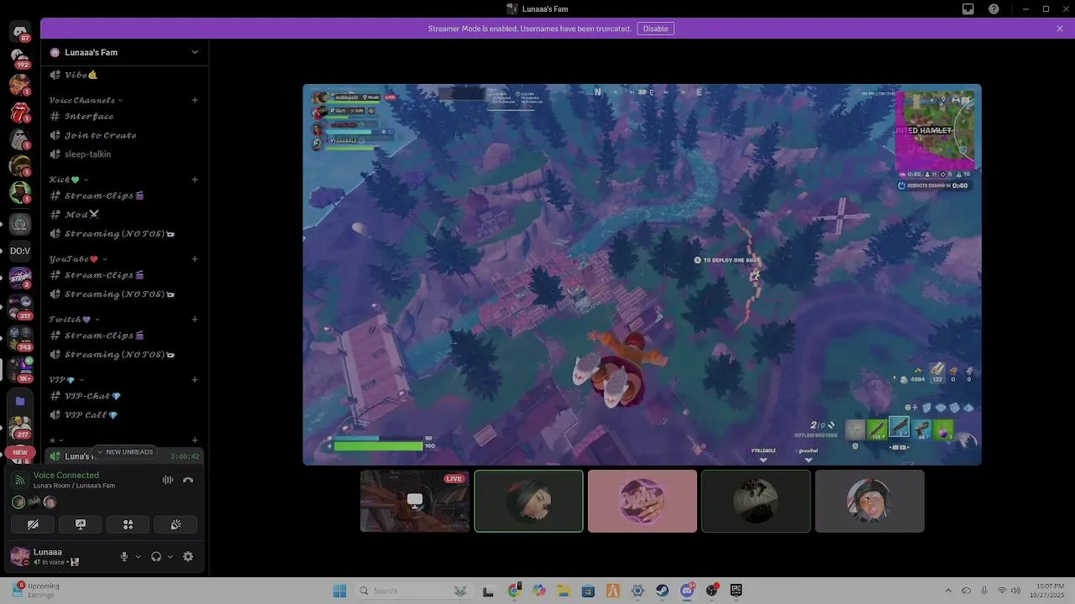Click the main Fortnite stream view

pyautogui.click(x=642, y=274)
